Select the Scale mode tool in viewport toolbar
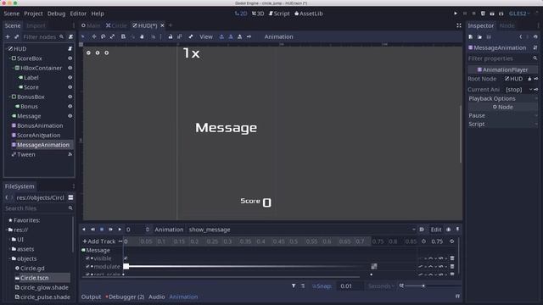 (112, 36)
